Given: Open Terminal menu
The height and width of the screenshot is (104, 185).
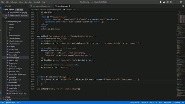Looking at the screenshot, I should pos(37,2).
